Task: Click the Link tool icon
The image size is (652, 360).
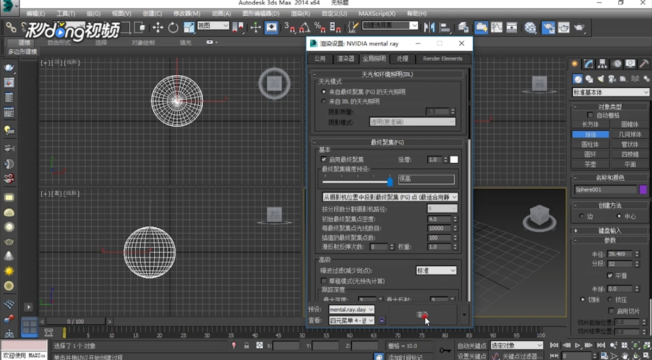Action: pyautogui.click(x=11, y=27)
